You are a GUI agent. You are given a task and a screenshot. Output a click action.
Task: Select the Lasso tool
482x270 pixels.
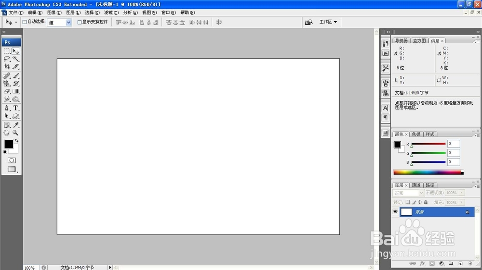click(7, 59)
